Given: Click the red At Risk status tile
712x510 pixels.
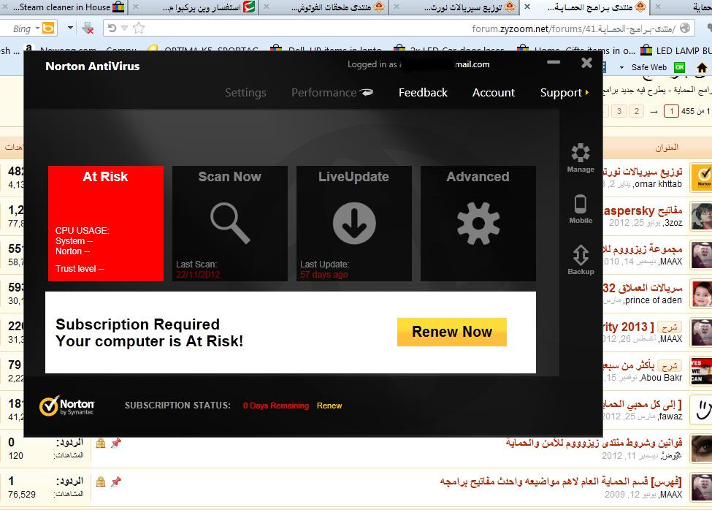Looking at the screenshot, I should [x=106, y=224].
